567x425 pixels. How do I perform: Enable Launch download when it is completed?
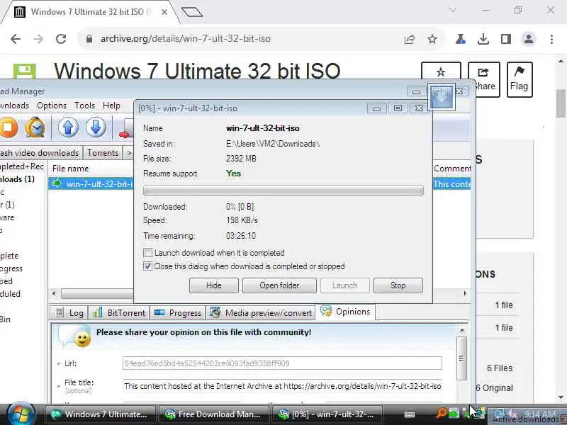[148, 253]
